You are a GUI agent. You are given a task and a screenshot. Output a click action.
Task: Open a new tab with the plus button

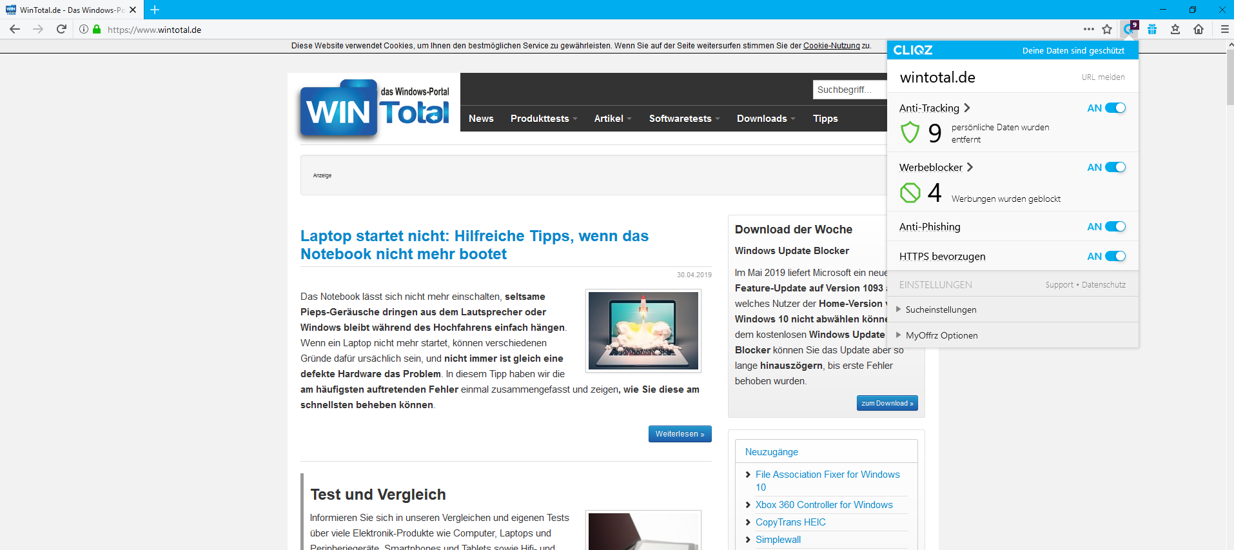(x=155, y=10)
